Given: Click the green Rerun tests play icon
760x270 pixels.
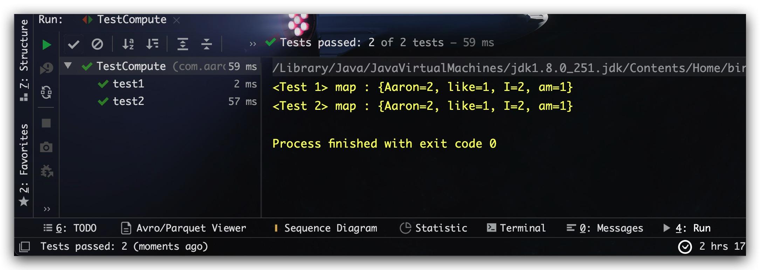Looking at the screenshot, I should (x=47, y=45).
